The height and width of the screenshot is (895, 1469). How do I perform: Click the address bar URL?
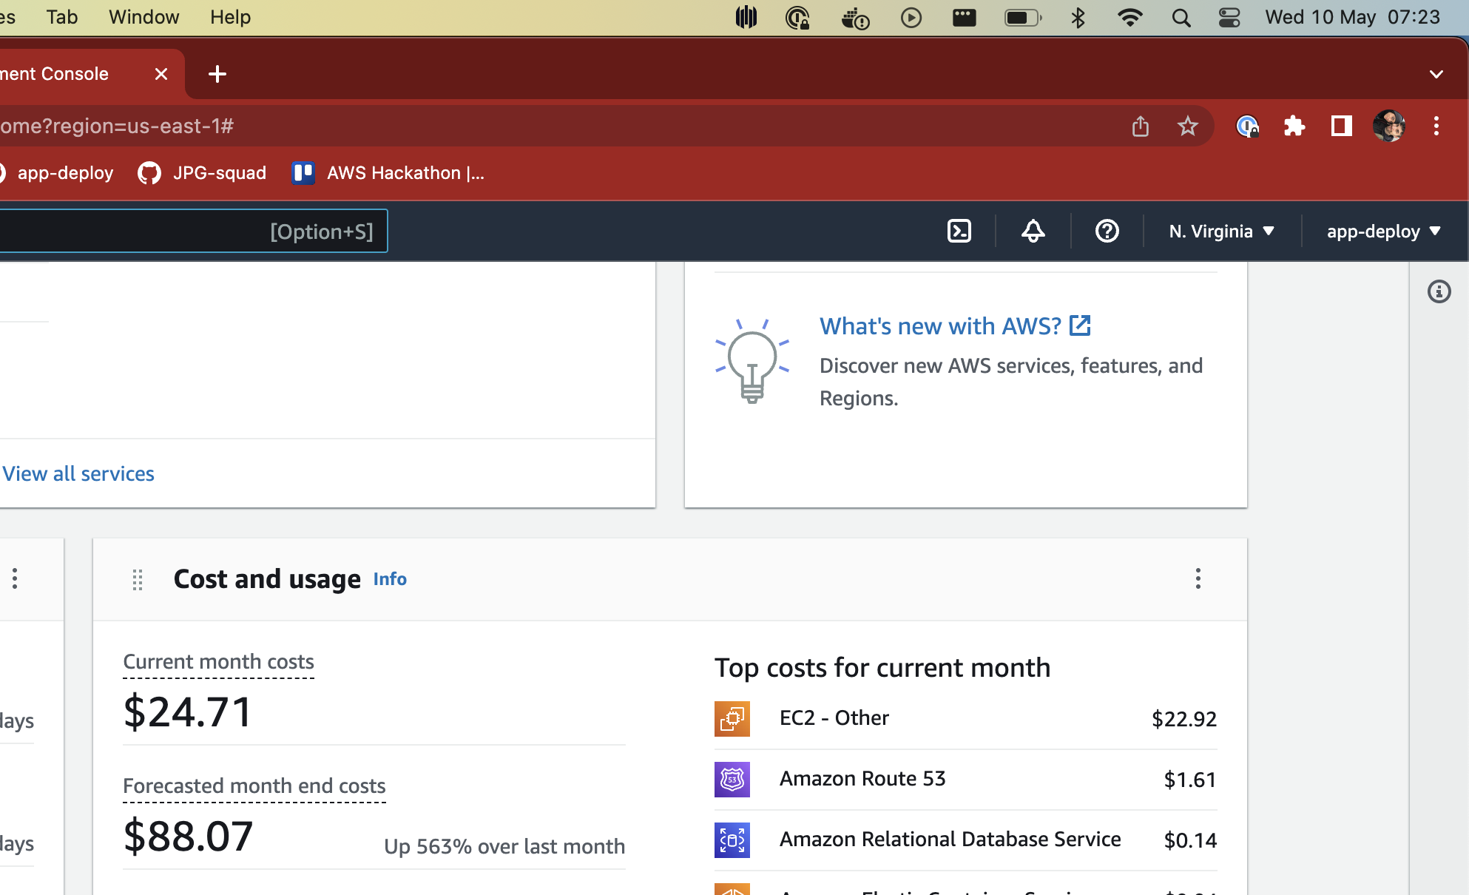(x=117, y=126)
